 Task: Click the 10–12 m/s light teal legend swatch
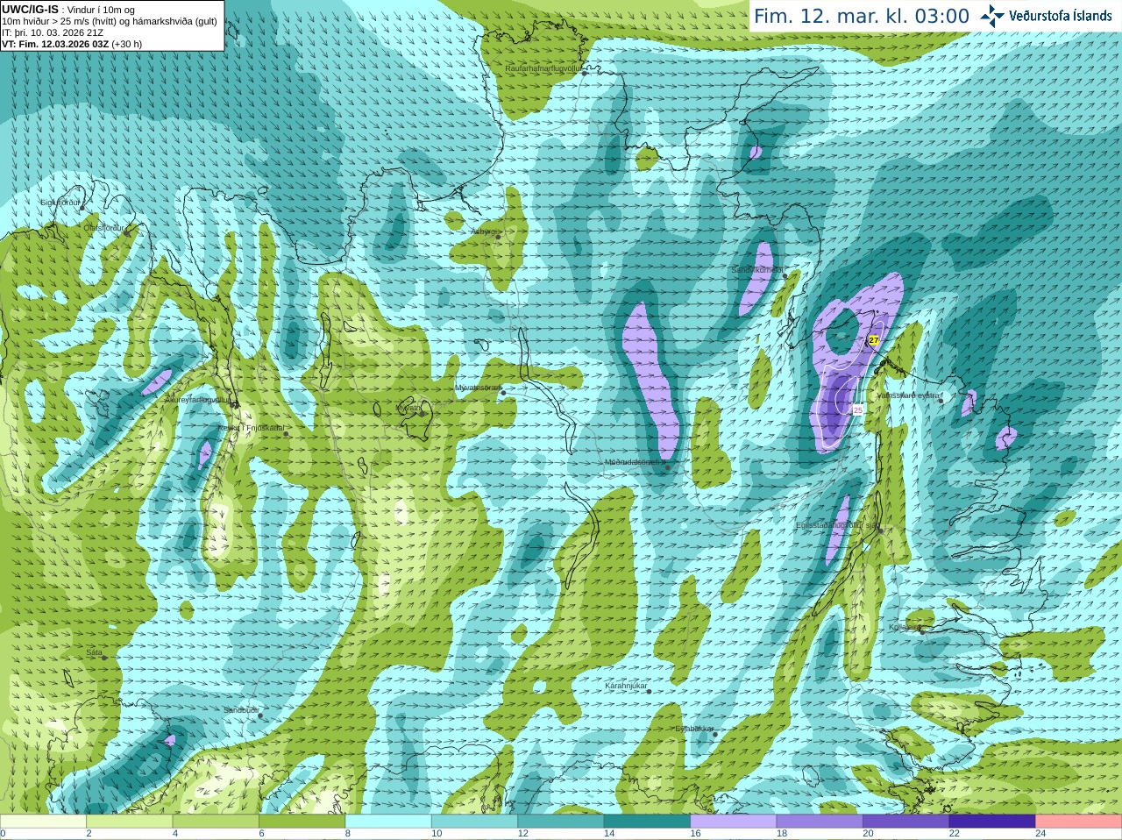[x=474, y=822]
